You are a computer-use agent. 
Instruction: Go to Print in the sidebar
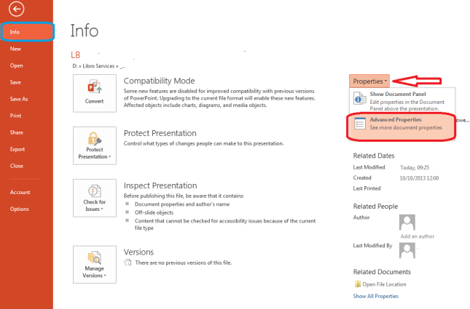point(15,116)
